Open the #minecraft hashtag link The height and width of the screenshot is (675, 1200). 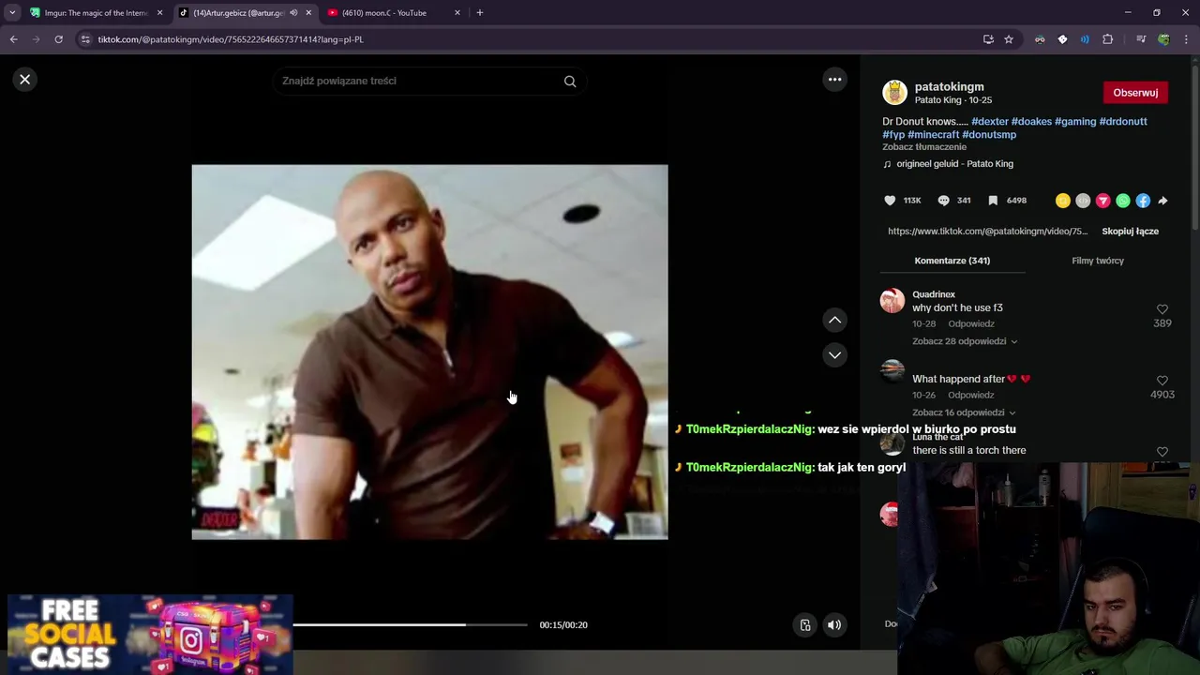tap(934, 135)
